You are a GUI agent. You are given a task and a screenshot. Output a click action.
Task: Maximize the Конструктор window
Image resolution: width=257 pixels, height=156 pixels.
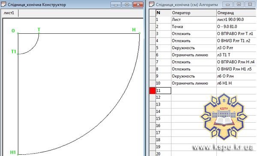127,5
